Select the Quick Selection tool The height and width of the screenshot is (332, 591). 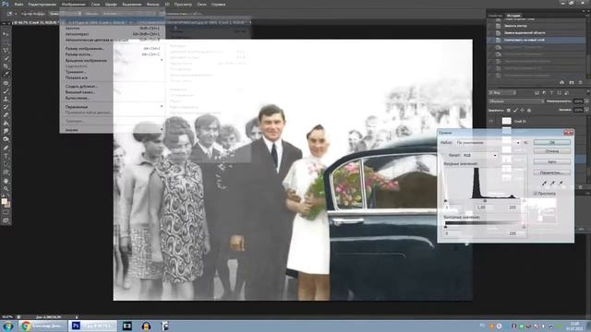click(6, 58)
